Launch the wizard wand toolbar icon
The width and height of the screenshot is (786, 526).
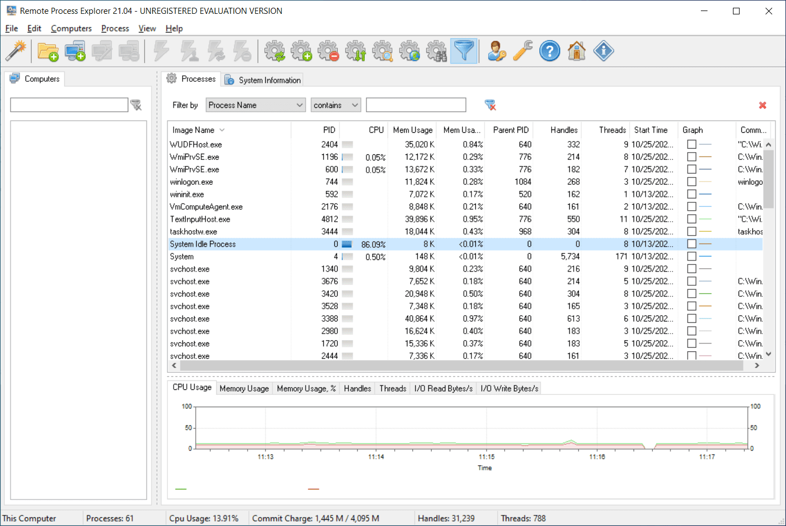coord(16,51)
